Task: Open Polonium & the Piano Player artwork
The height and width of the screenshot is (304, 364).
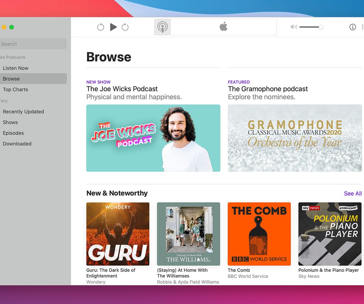Action: pyautogui.click(x=330, y=234)
